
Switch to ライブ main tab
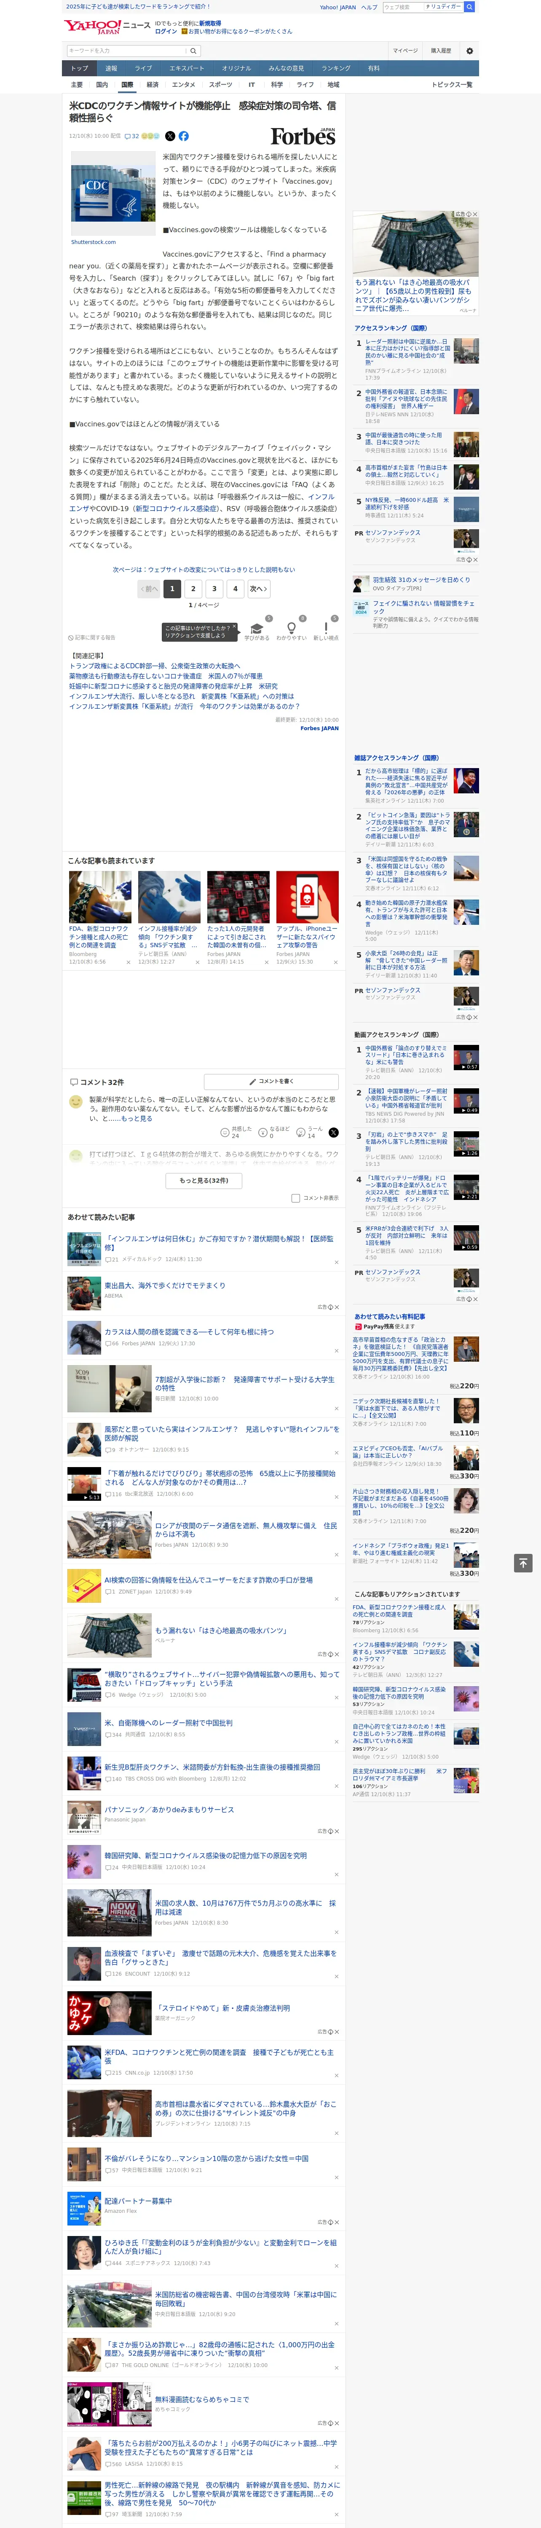143,69
